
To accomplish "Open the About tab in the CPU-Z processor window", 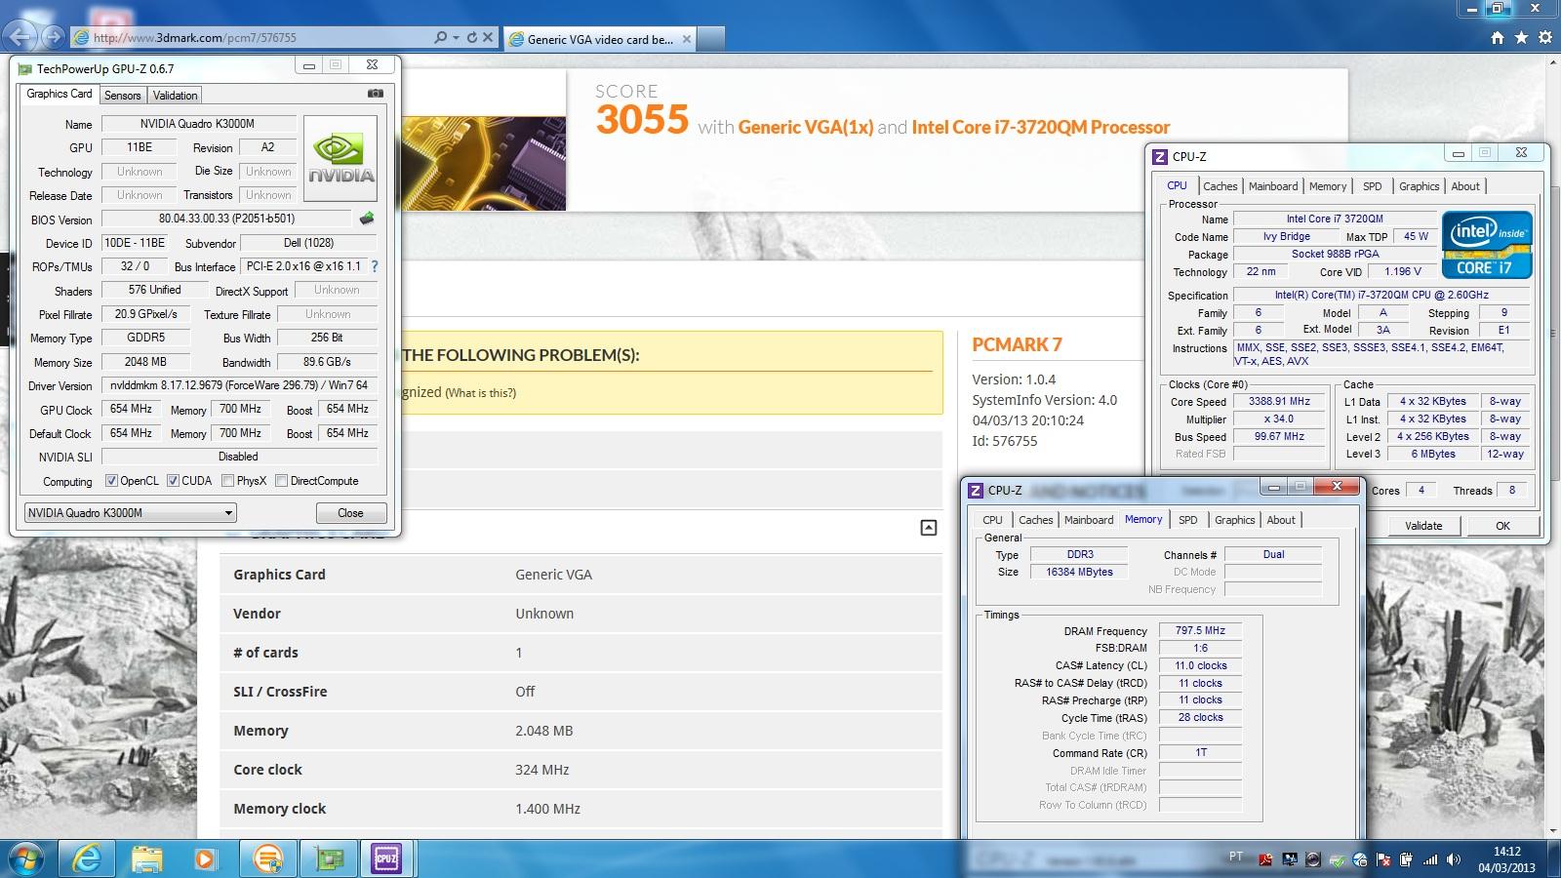I will pyautogui.click(x=1465, y=186).
